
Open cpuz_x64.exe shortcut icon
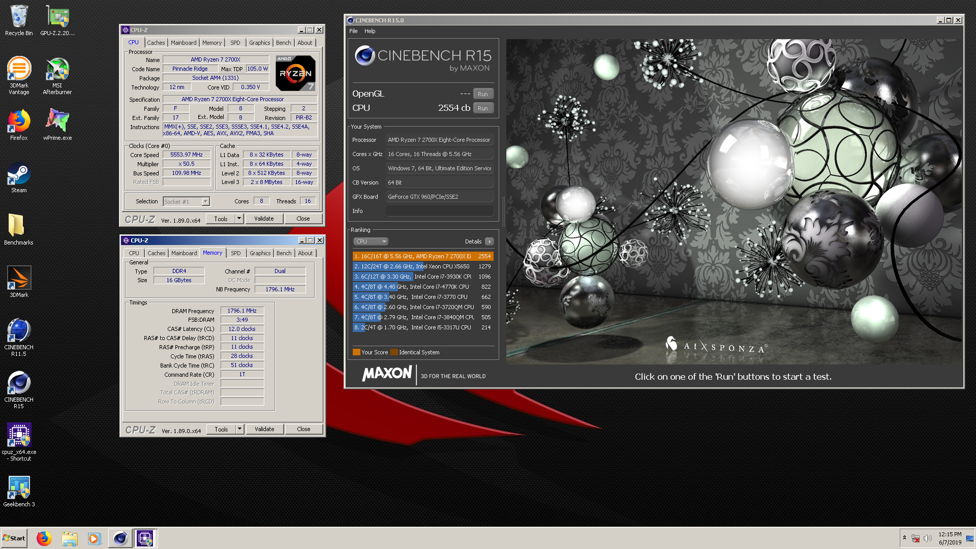click(19, 442)
